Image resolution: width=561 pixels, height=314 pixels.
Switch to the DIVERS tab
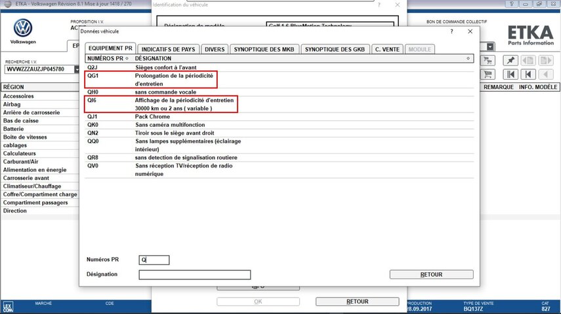tap(215, 49)
